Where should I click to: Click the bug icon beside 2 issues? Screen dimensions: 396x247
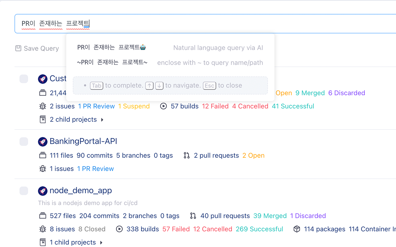click(43, 106)
